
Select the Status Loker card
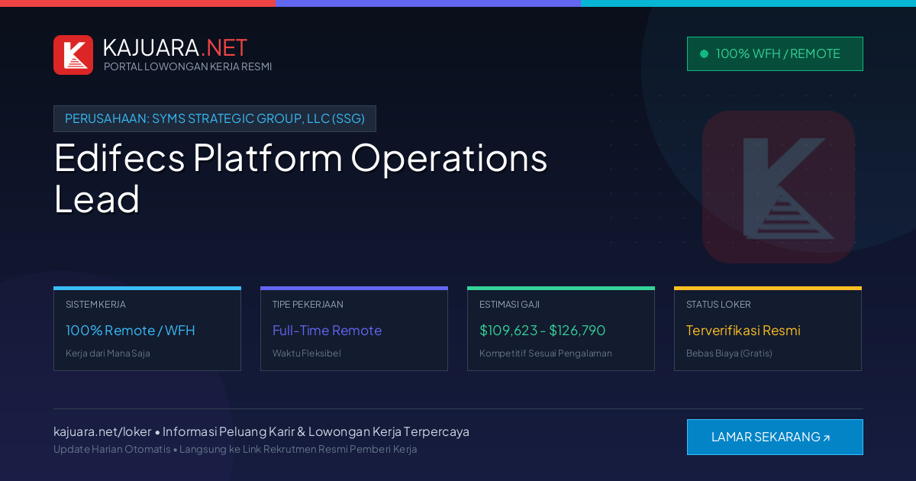click(768, 329)
